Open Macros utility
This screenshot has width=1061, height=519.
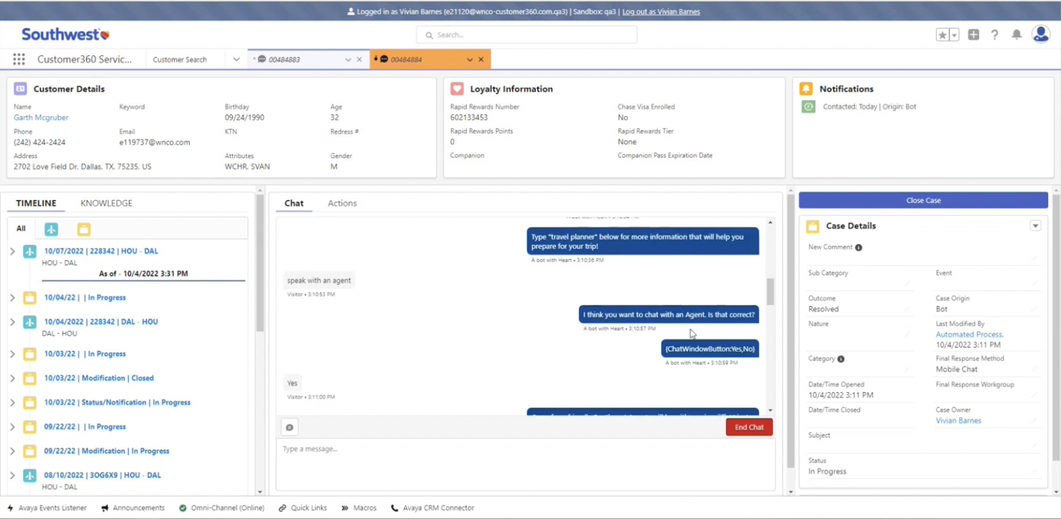point(359,508)
